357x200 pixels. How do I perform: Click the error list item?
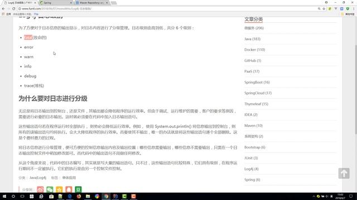28,47
